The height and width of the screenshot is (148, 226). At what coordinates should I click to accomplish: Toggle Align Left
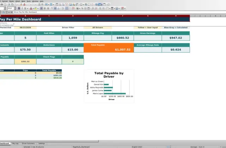(x=41, y=8)
